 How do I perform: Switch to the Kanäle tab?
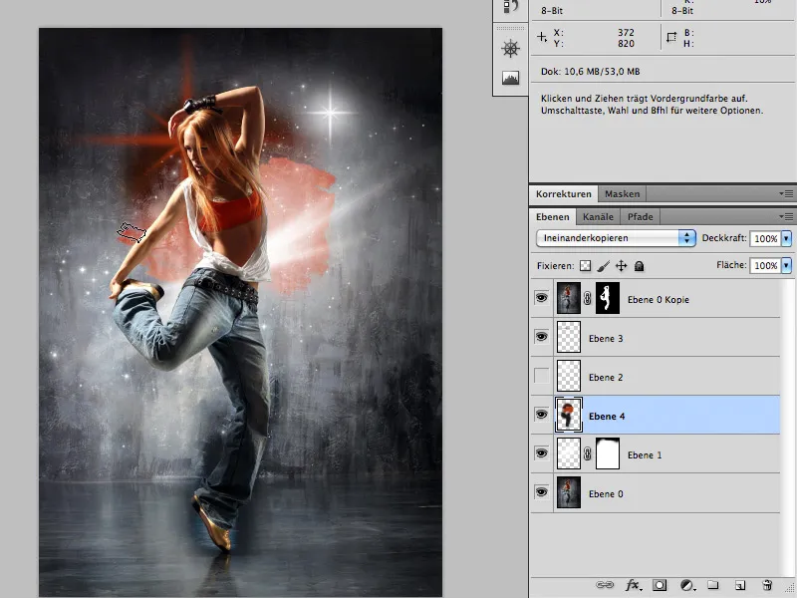pyautogui.click(x=598, y=216)
